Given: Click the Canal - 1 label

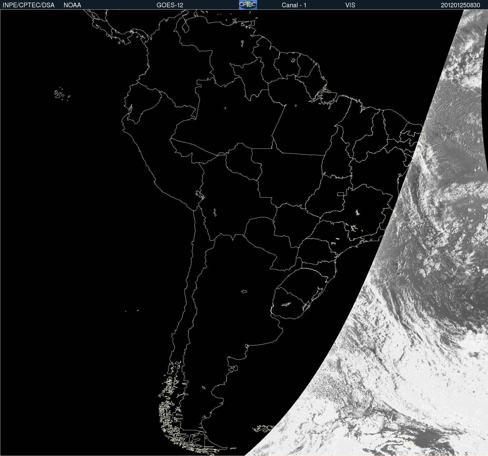Looking at the screenshot, I should [x=294, y=5].
